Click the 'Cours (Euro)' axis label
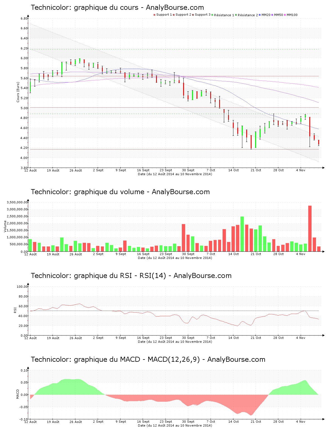Screen dimensions: 335x433 (x=18, y=93)
